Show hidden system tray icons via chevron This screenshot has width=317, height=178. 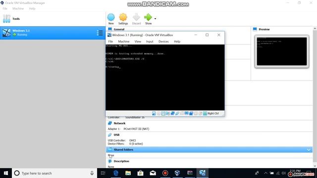(265, 173)
